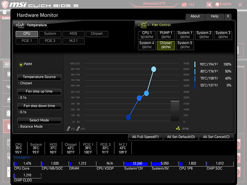The image size is (247, 185).
Task: Go to next Fan Control page arrow
Action: pyautogui.click(x=149, y=25)
